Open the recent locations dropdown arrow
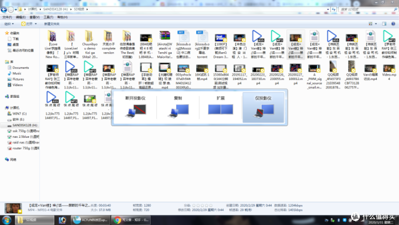399x225 pixels. 16,10
